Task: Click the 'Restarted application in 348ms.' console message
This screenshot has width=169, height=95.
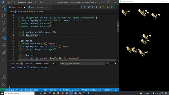Action: (30, 68)
